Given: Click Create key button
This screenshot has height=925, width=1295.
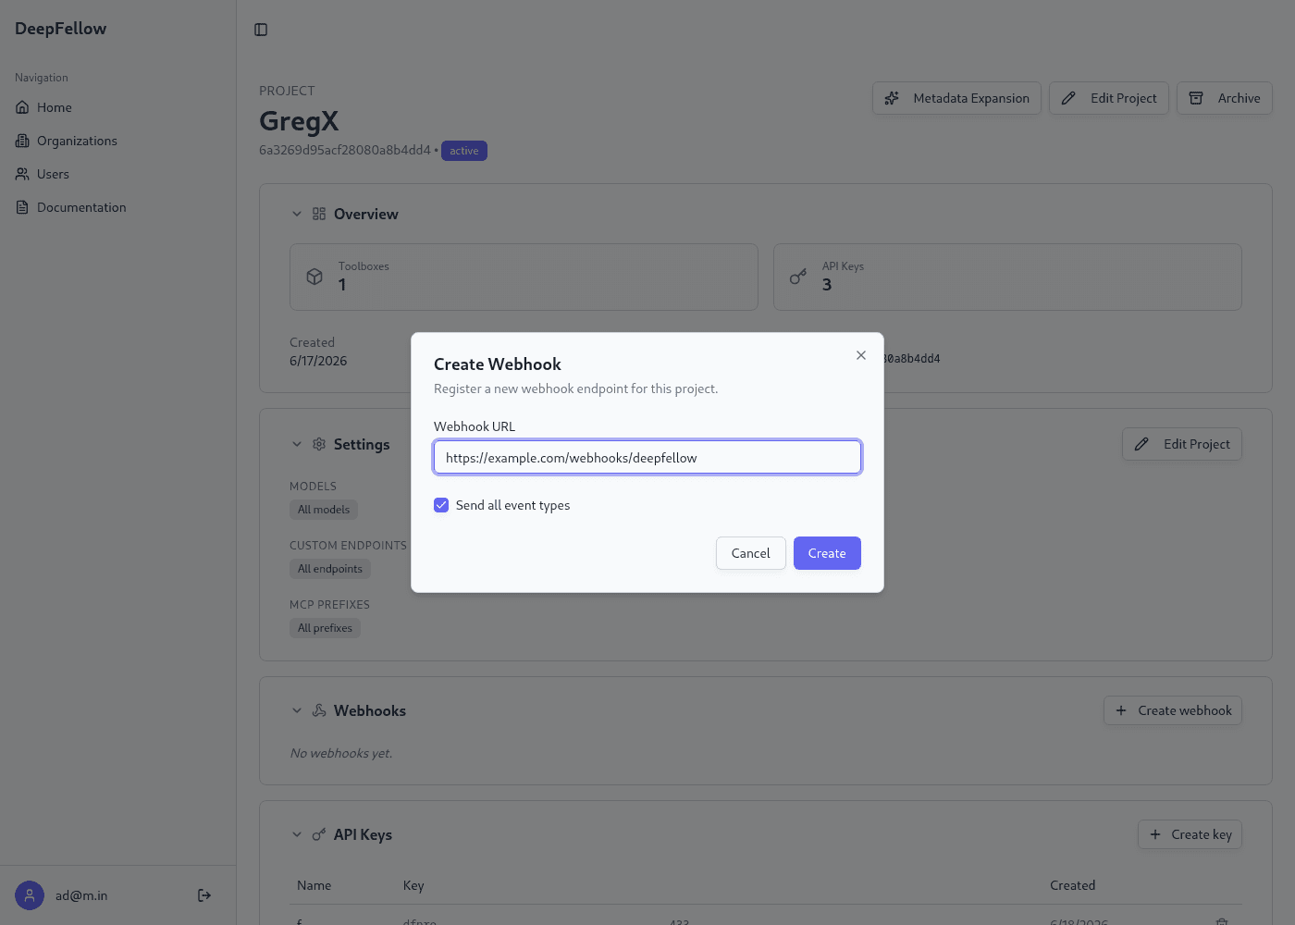Looking at the screenshot, I should pos(1190,834).
